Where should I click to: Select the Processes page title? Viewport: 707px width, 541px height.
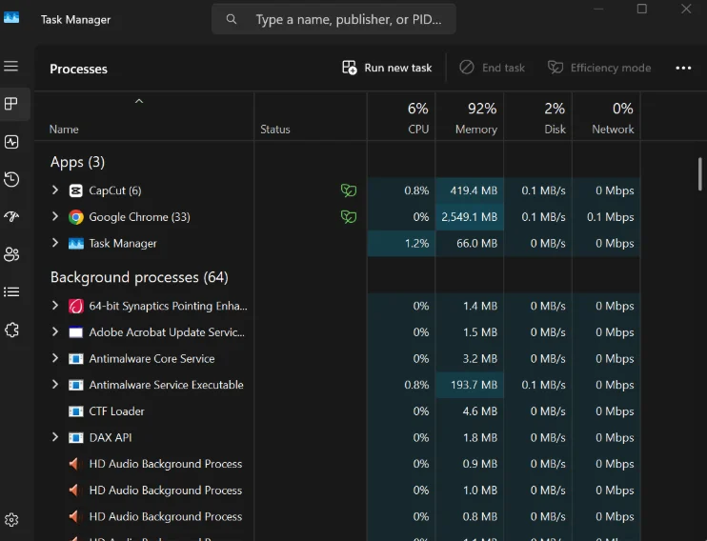78,69
